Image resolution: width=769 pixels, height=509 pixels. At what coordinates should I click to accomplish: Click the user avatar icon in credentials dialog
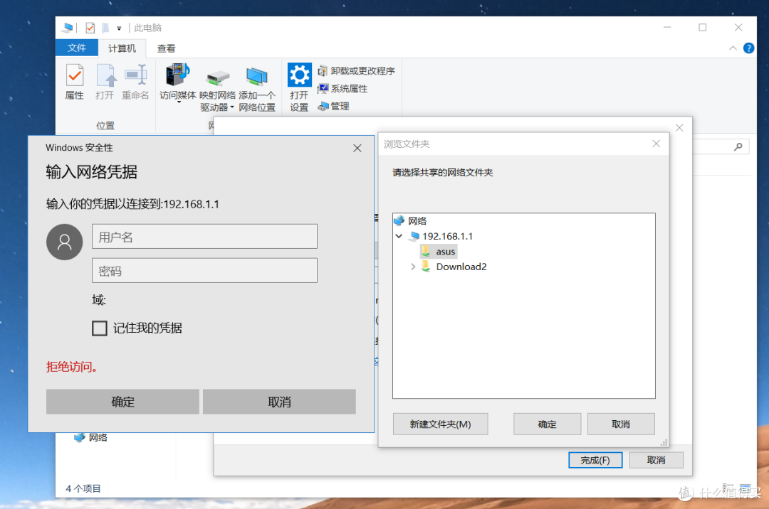coord(64,242)
